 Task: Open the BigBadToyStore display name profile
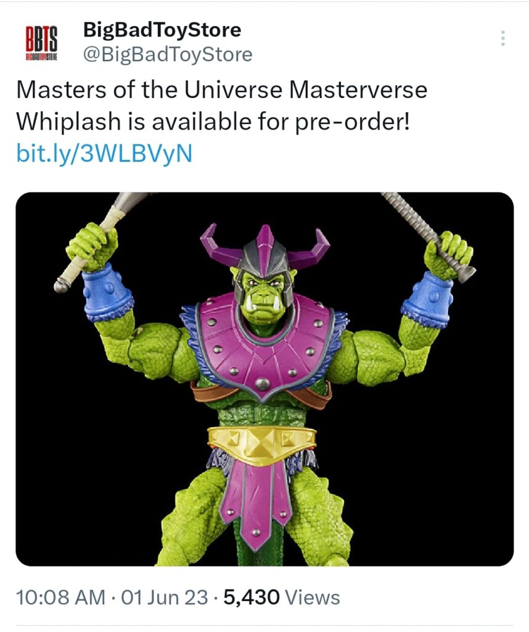(162, 30)
